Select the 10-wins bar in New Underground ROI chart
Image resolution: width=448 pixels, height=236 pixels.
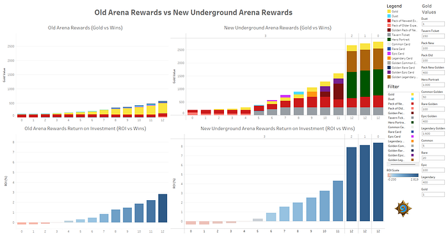pyautogui.click(x=324, y=206)
